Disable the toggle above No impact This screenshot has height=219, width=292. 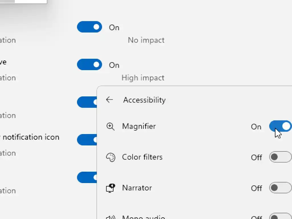[x=90, y=27]
